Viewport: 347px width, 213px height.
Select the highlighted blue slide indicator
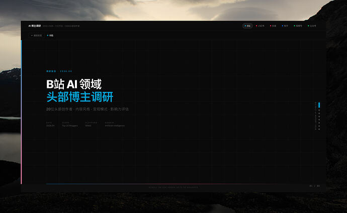[319, 105]
